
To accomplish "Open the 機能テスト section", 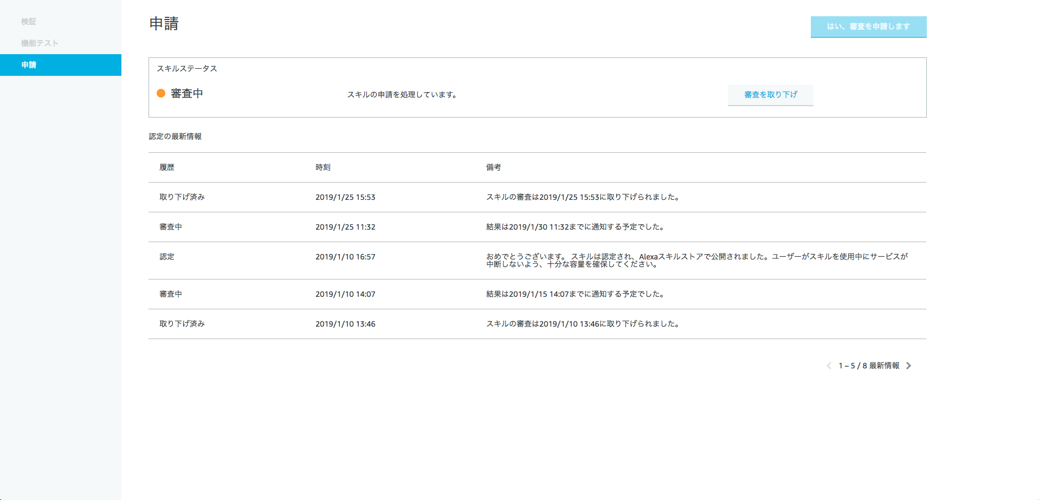I will point(39,43).
